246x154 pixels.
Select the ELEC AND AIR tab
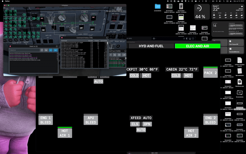(197, 46)
